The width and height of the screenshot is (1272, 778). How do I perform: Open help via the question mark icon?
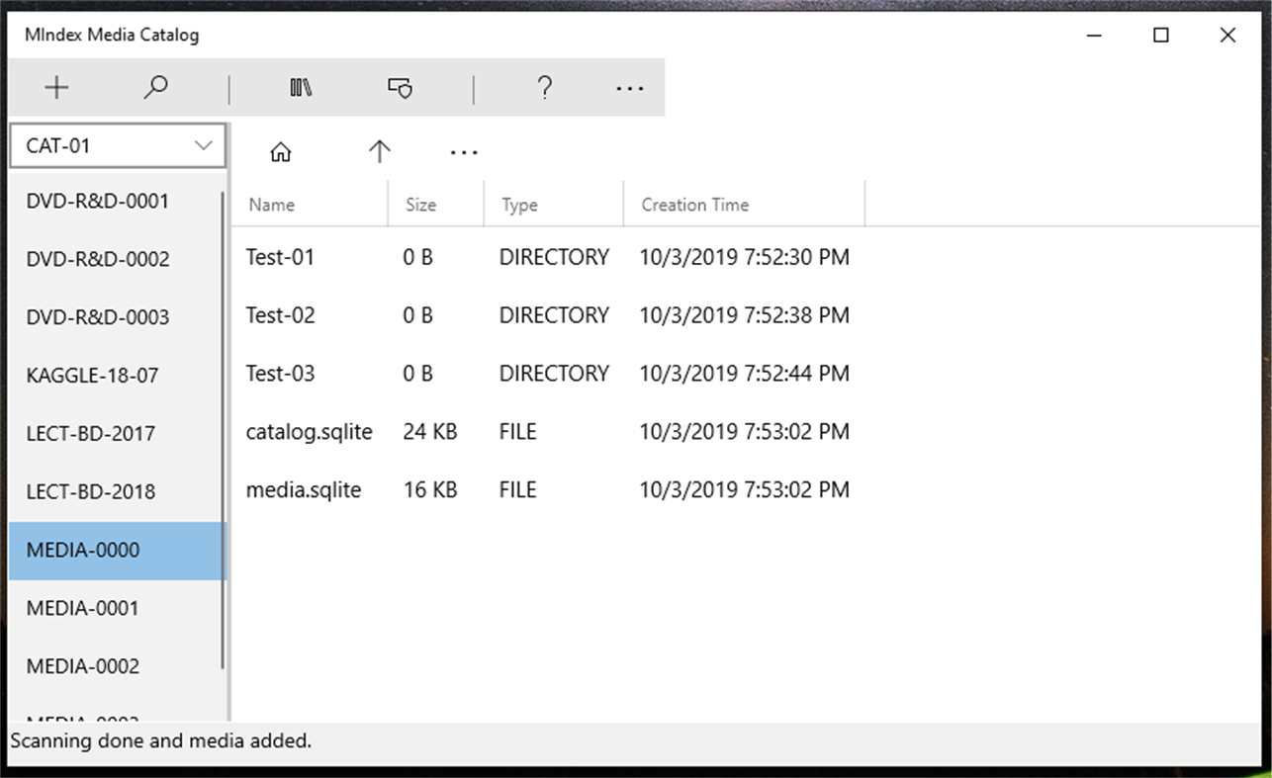544,87
